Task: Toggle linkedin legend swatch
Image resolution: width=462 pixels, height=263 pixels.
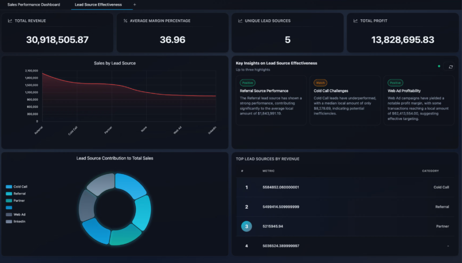Action: 9,222
